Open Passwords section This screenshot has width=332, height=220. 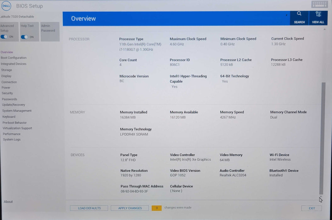tap(9, 99)
